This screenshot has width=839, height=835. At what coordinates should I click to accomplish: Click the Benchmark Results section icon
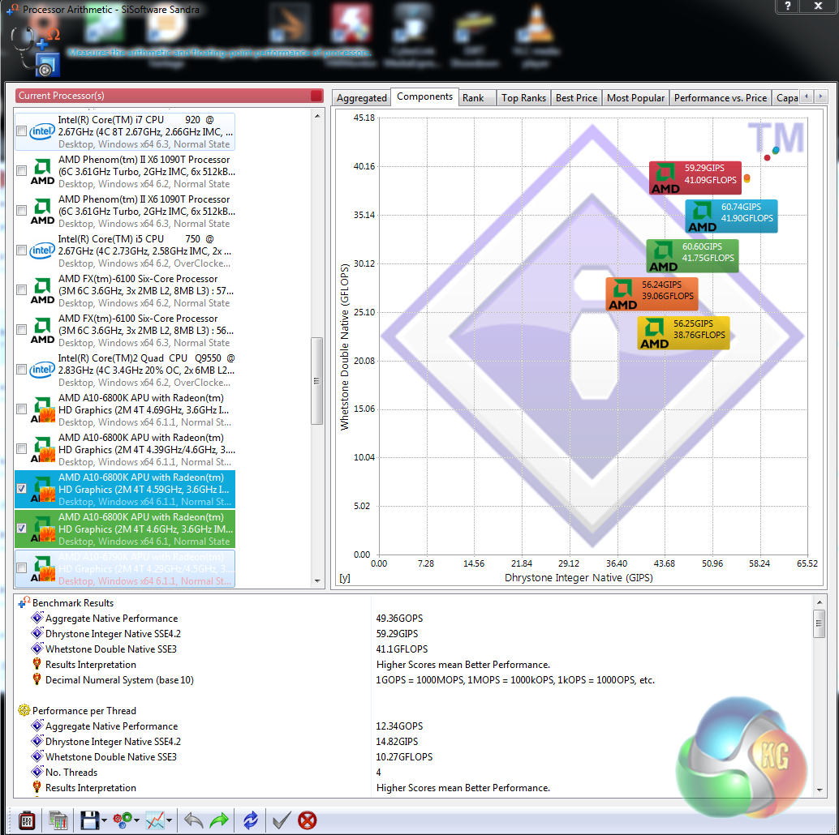click(24, 602)
